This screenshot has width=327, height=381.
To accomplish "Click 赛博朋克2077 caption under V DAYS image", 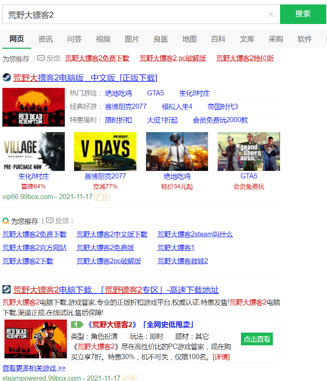I will click(x=105, y=176).
